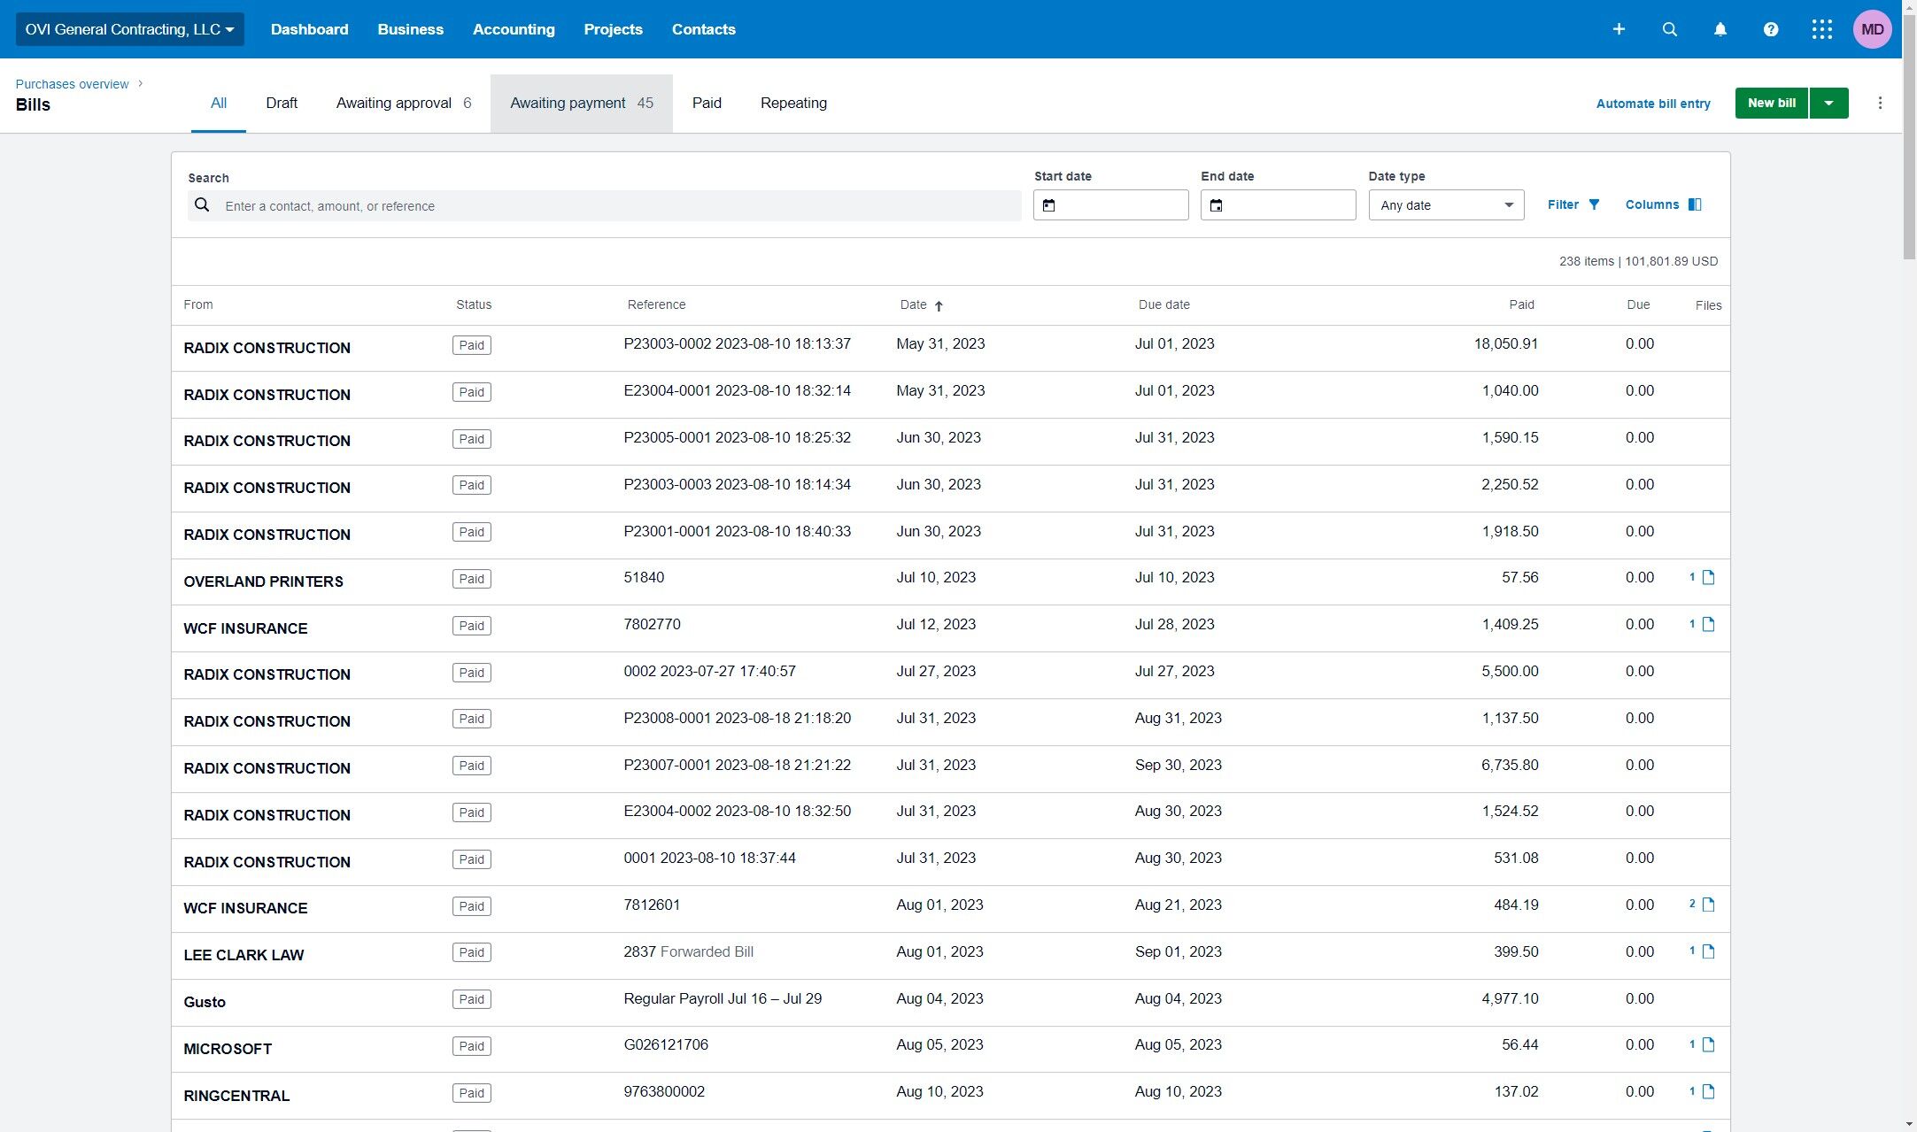Open attached file for OVERLAND PRINTERS bill
Image resolution: width=1917 pixels, height=1132 pixels.
1707,578
